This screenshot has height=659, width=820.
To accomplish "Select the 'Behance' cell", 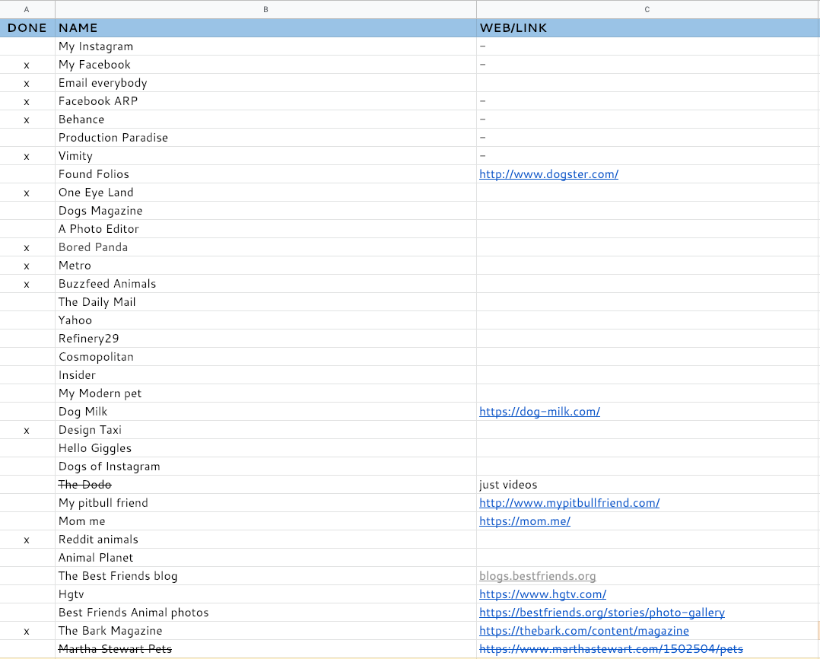I will (x=265, y=119).
